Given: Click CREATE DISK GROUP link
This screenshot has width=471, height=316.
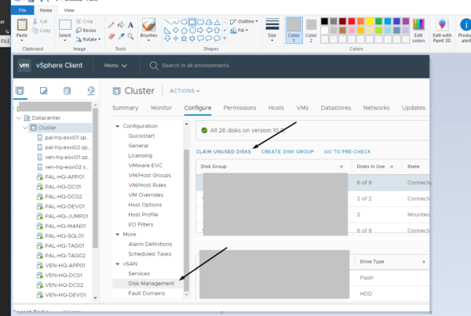Looking at the screenshot, I should [287, 152].
